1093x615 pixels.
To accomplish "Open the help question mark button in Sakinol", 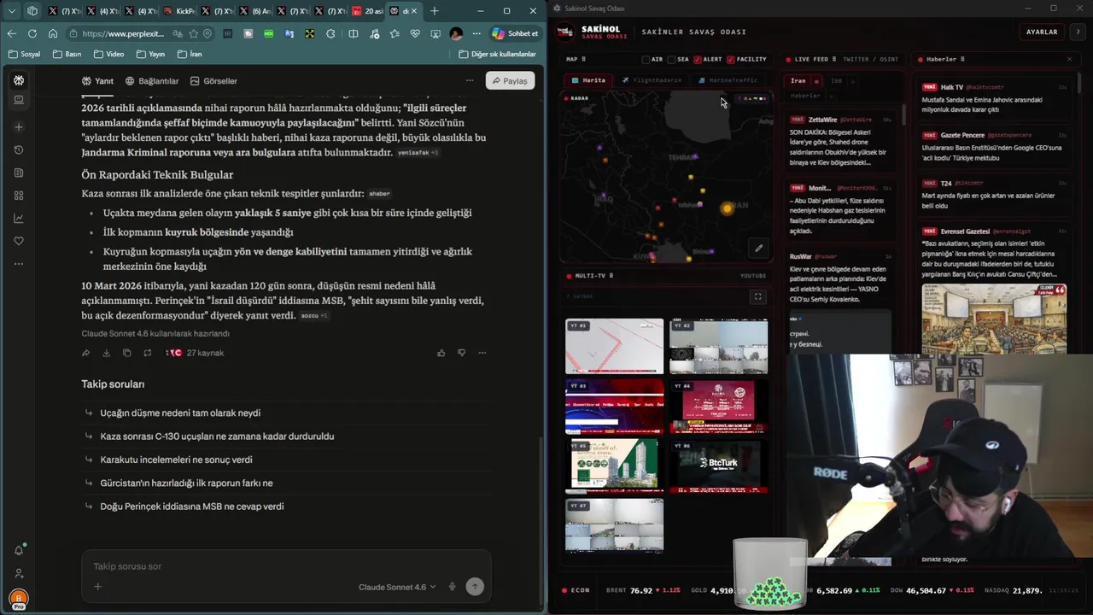I will pyautogui.click(x=1078, y=32).
